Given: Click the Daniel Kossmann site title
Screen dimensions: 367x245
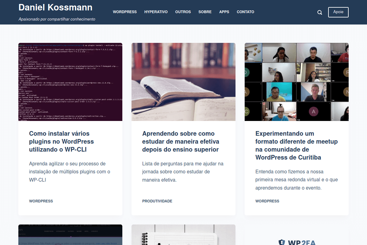Looking at the screenshot, I should pyautogui.click(x=55, y=7).
